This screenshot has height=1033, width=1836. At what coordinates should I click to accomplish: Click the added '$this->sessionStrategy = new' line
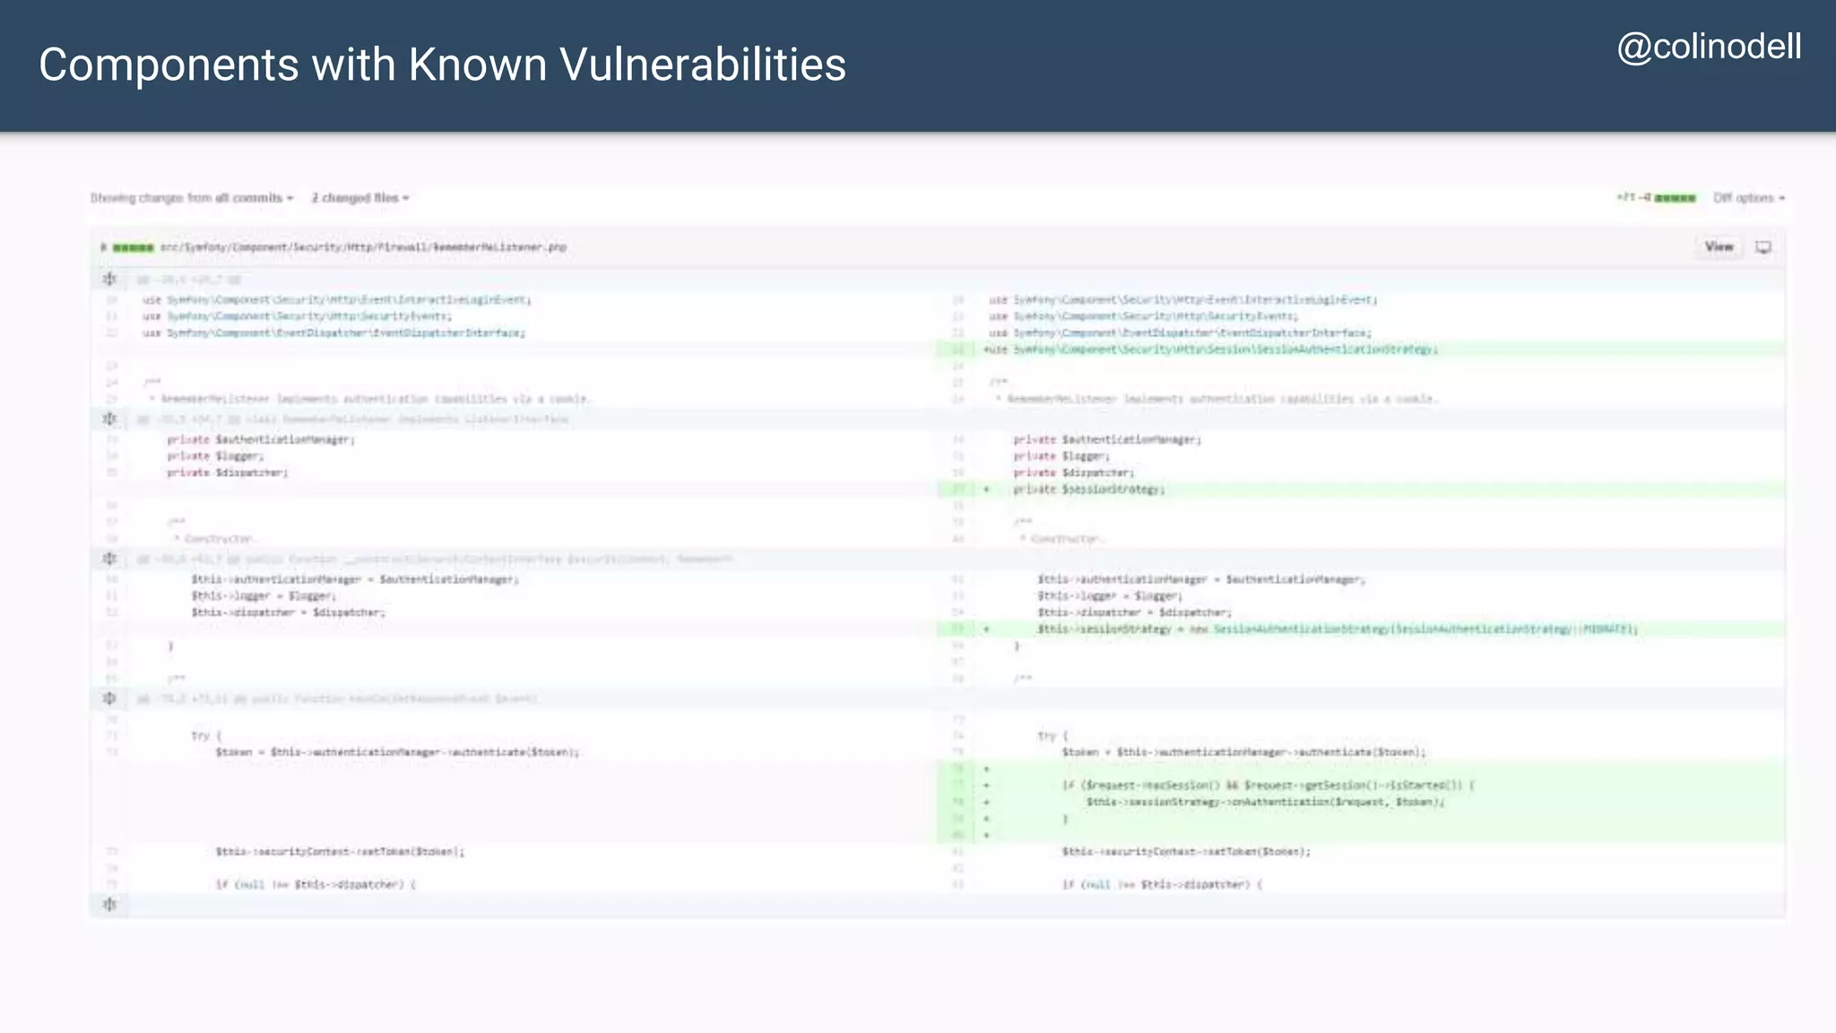pyautogui.click(x=1361, y=629)
